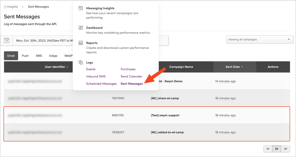Switch to the SMS tab
296x157 pixels.
click(x=39, y=56)
